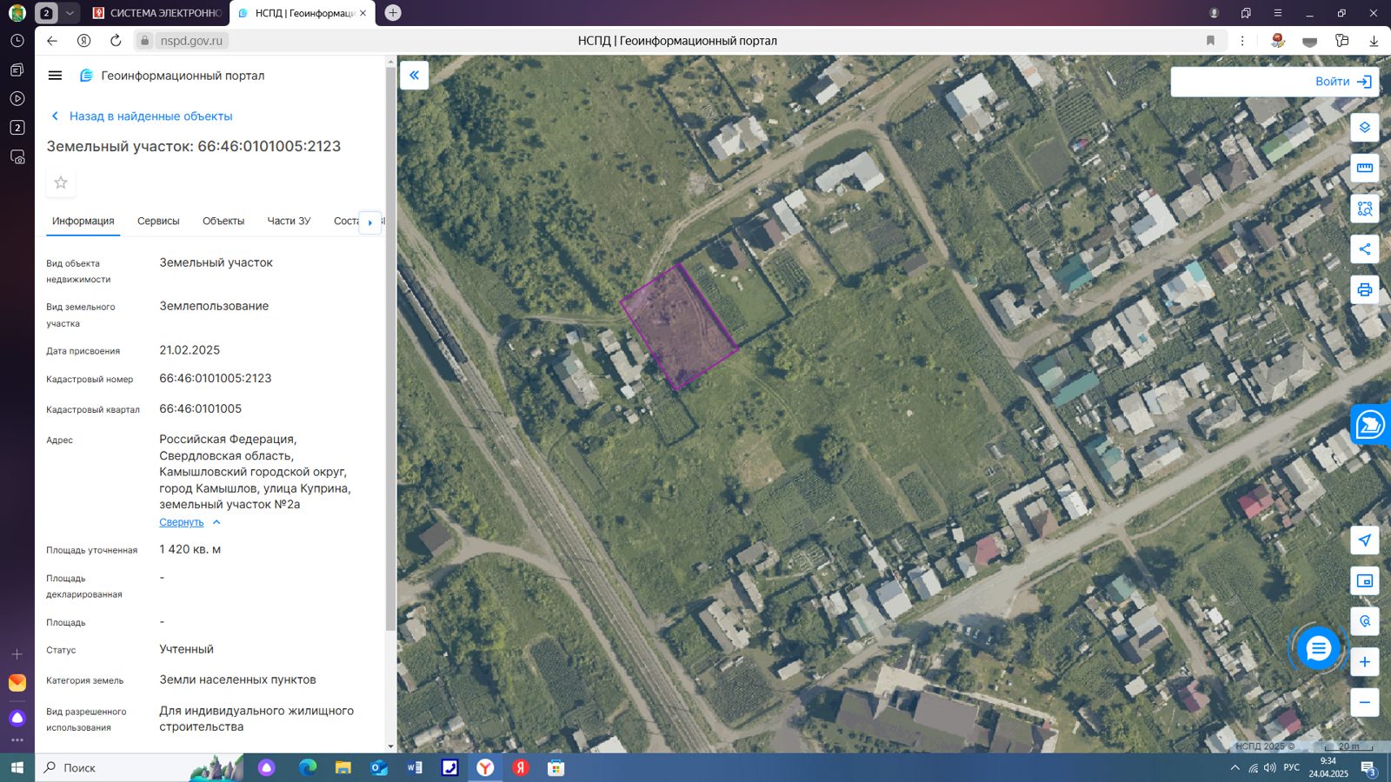This screenshot has height=782, width=1391.
Task: Click the highlighted purple land parcel on map
Action: point(679,327)
